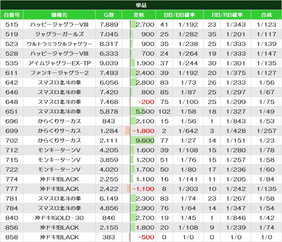Select machine number 696
Viewport: 282px width, 242px height.
12,121
